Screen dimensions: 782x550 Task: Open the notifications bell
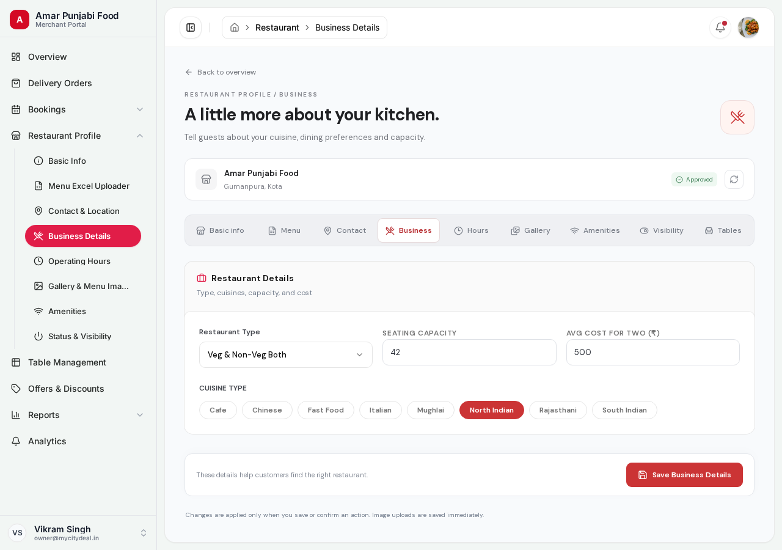[720, 28]
